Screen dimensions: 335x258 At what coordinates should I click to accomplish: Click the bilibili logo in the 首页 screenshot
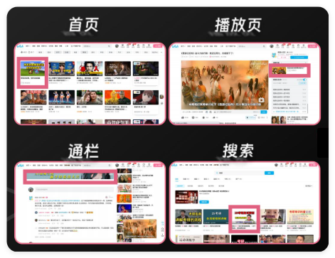click(21, 46)
